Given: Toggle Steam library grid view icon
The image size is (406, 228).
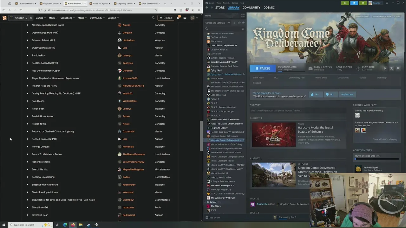Looking at the screenshot, I should (243, 16).
